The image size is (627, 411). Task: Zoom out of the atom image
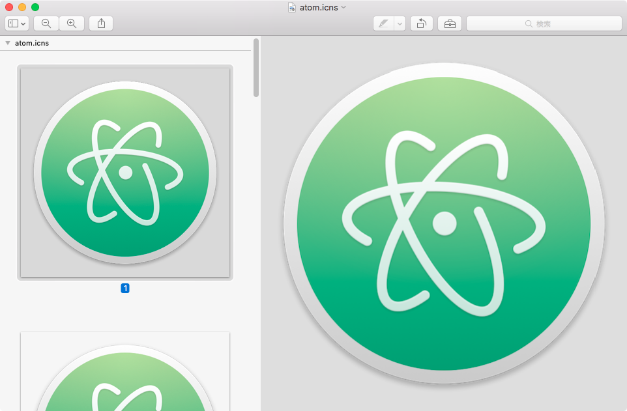coord(46,23)
